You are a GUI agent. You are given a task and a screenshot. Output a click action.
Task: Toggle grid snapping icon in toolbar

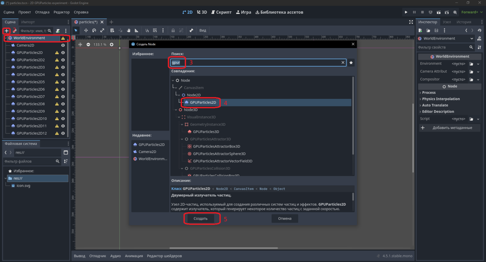click(155, 30)
